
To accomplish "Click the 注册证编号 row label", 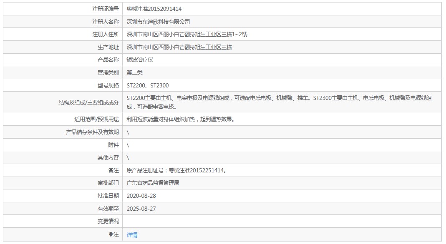I will (x=105, y=9).
